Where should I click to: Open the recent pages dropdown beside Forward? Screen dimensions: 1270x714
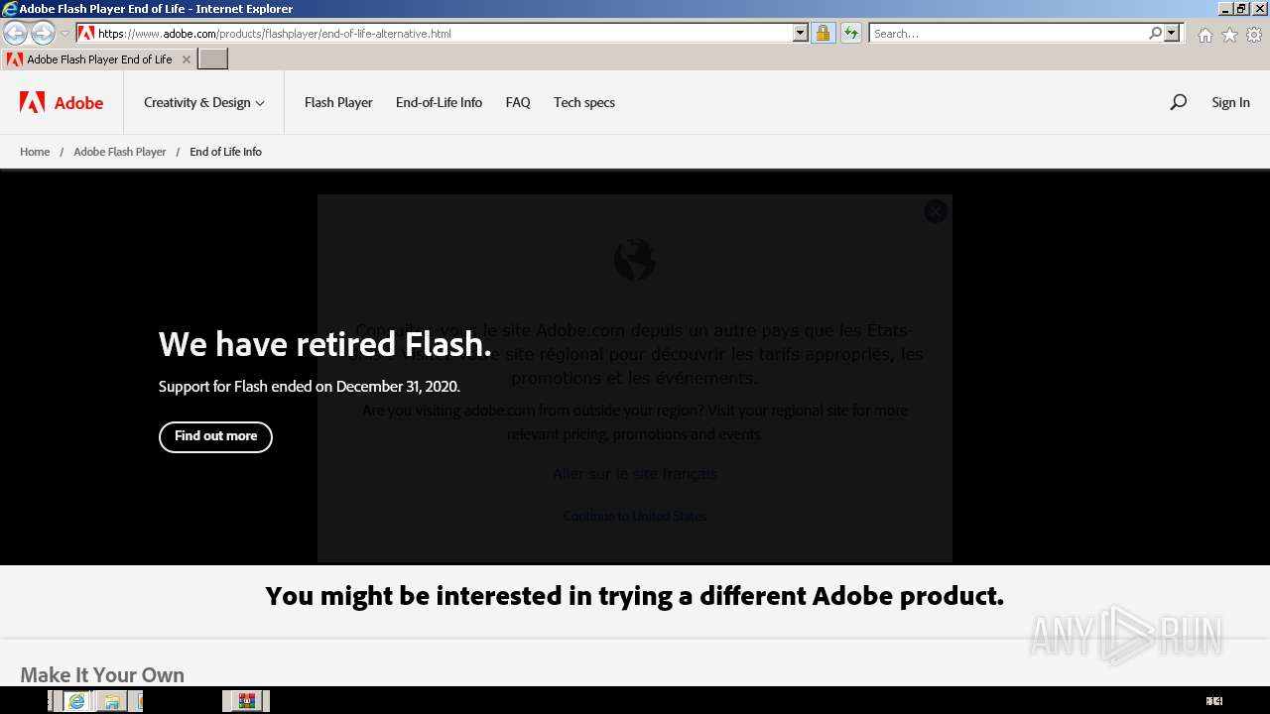pyautogui.click(x=64, y=34)
